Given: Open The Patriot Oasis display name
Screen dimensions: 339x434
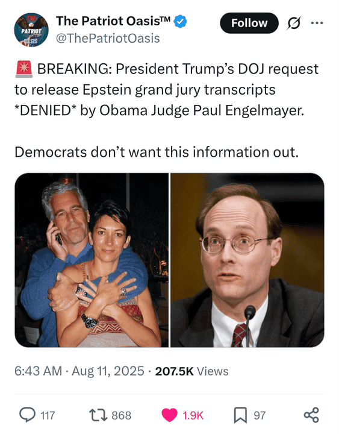Looking at the screenshot, I should coord(113,21).
